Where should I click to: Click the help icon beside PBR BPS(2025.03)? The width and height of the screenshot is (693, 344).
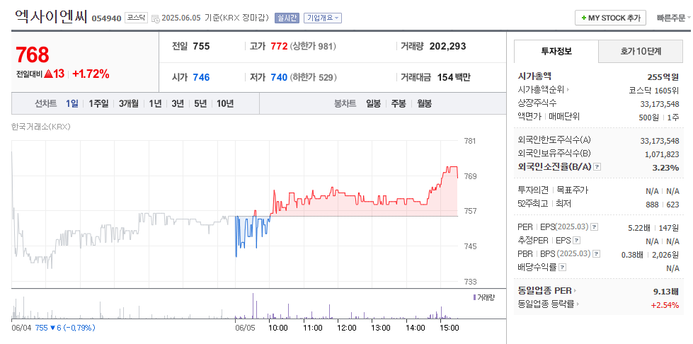[x=597, y=254]
